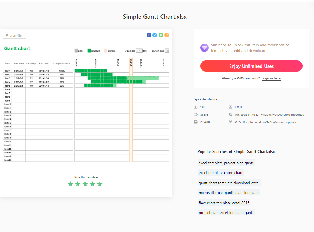Open 'microsoft excel gantt chart template' search

click(x=228, y=192)
